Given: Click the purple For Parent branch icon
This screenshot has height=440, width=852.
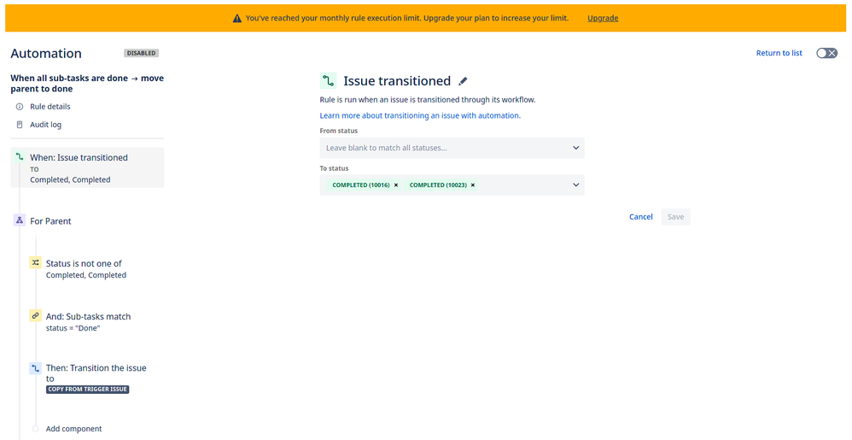Looking at the screenshot, I should tap(20, 220).
